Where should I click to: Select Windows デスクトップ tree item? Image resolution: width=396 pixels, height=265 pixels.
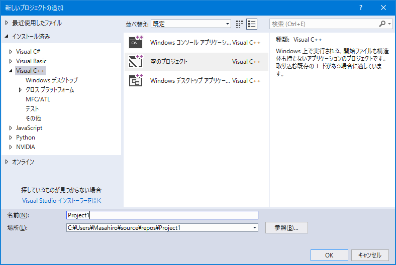52,80
